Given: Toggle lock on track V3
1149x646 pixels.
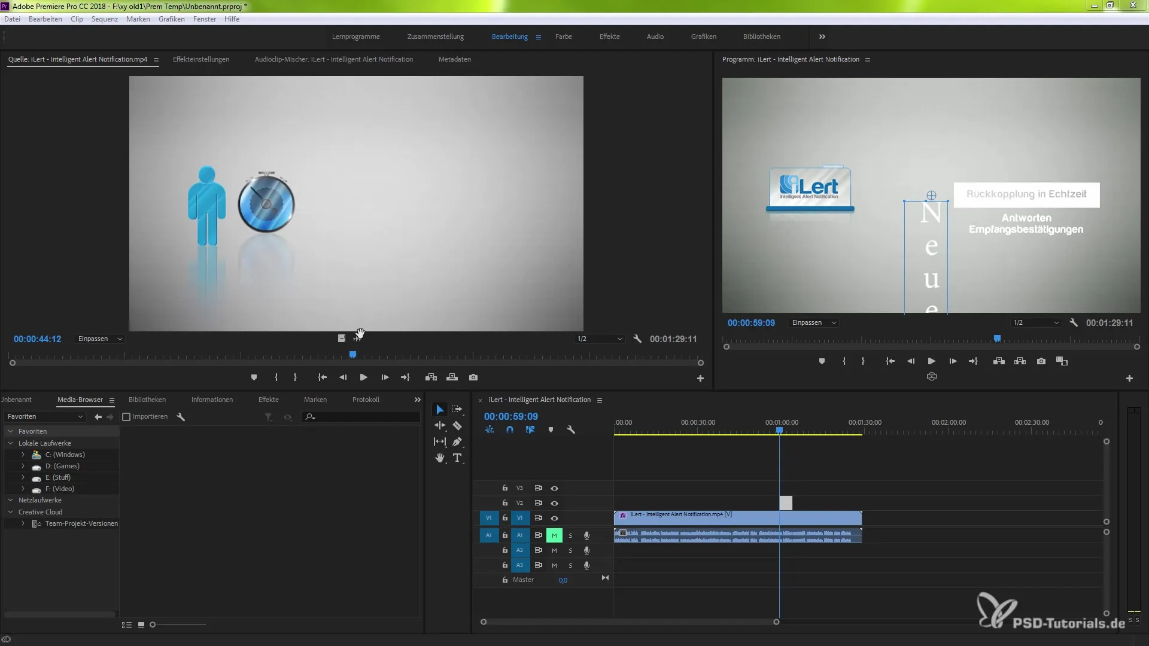Looking at the screenshot, I should coord(504,488).
